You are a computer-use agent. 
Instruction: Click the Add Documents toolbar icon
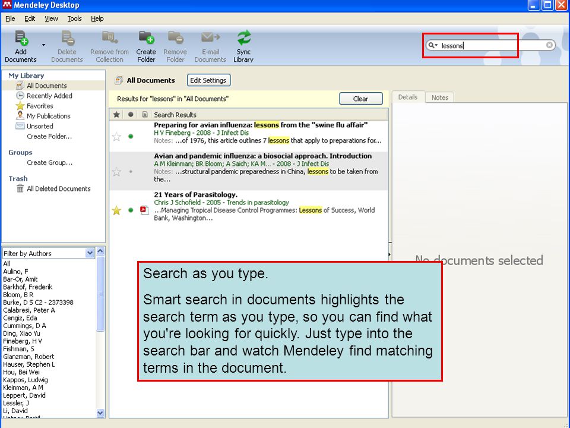(21, 38)
